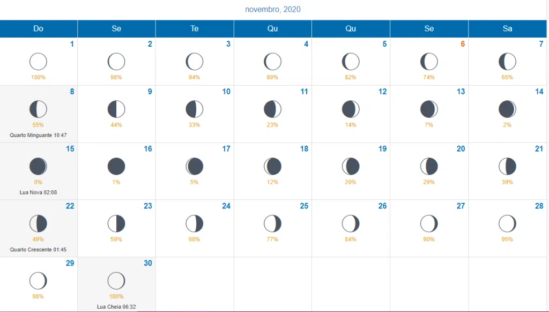Viewport: 549px width, 312px height.
Task: Select the moon icon on November 28
Action: (x=507, y=224)
